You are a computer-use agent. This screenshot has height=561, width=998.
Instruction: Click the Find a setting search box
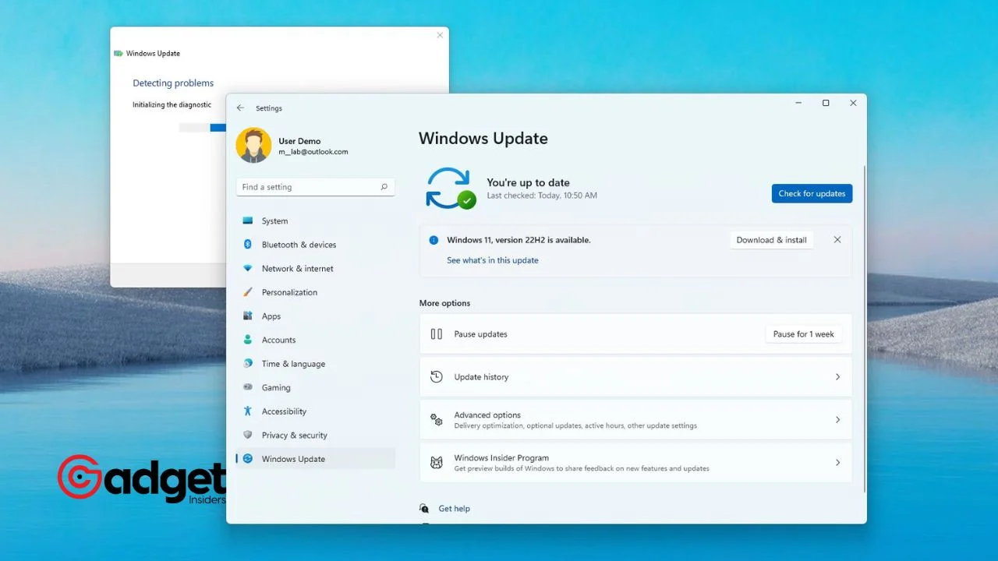315,187
